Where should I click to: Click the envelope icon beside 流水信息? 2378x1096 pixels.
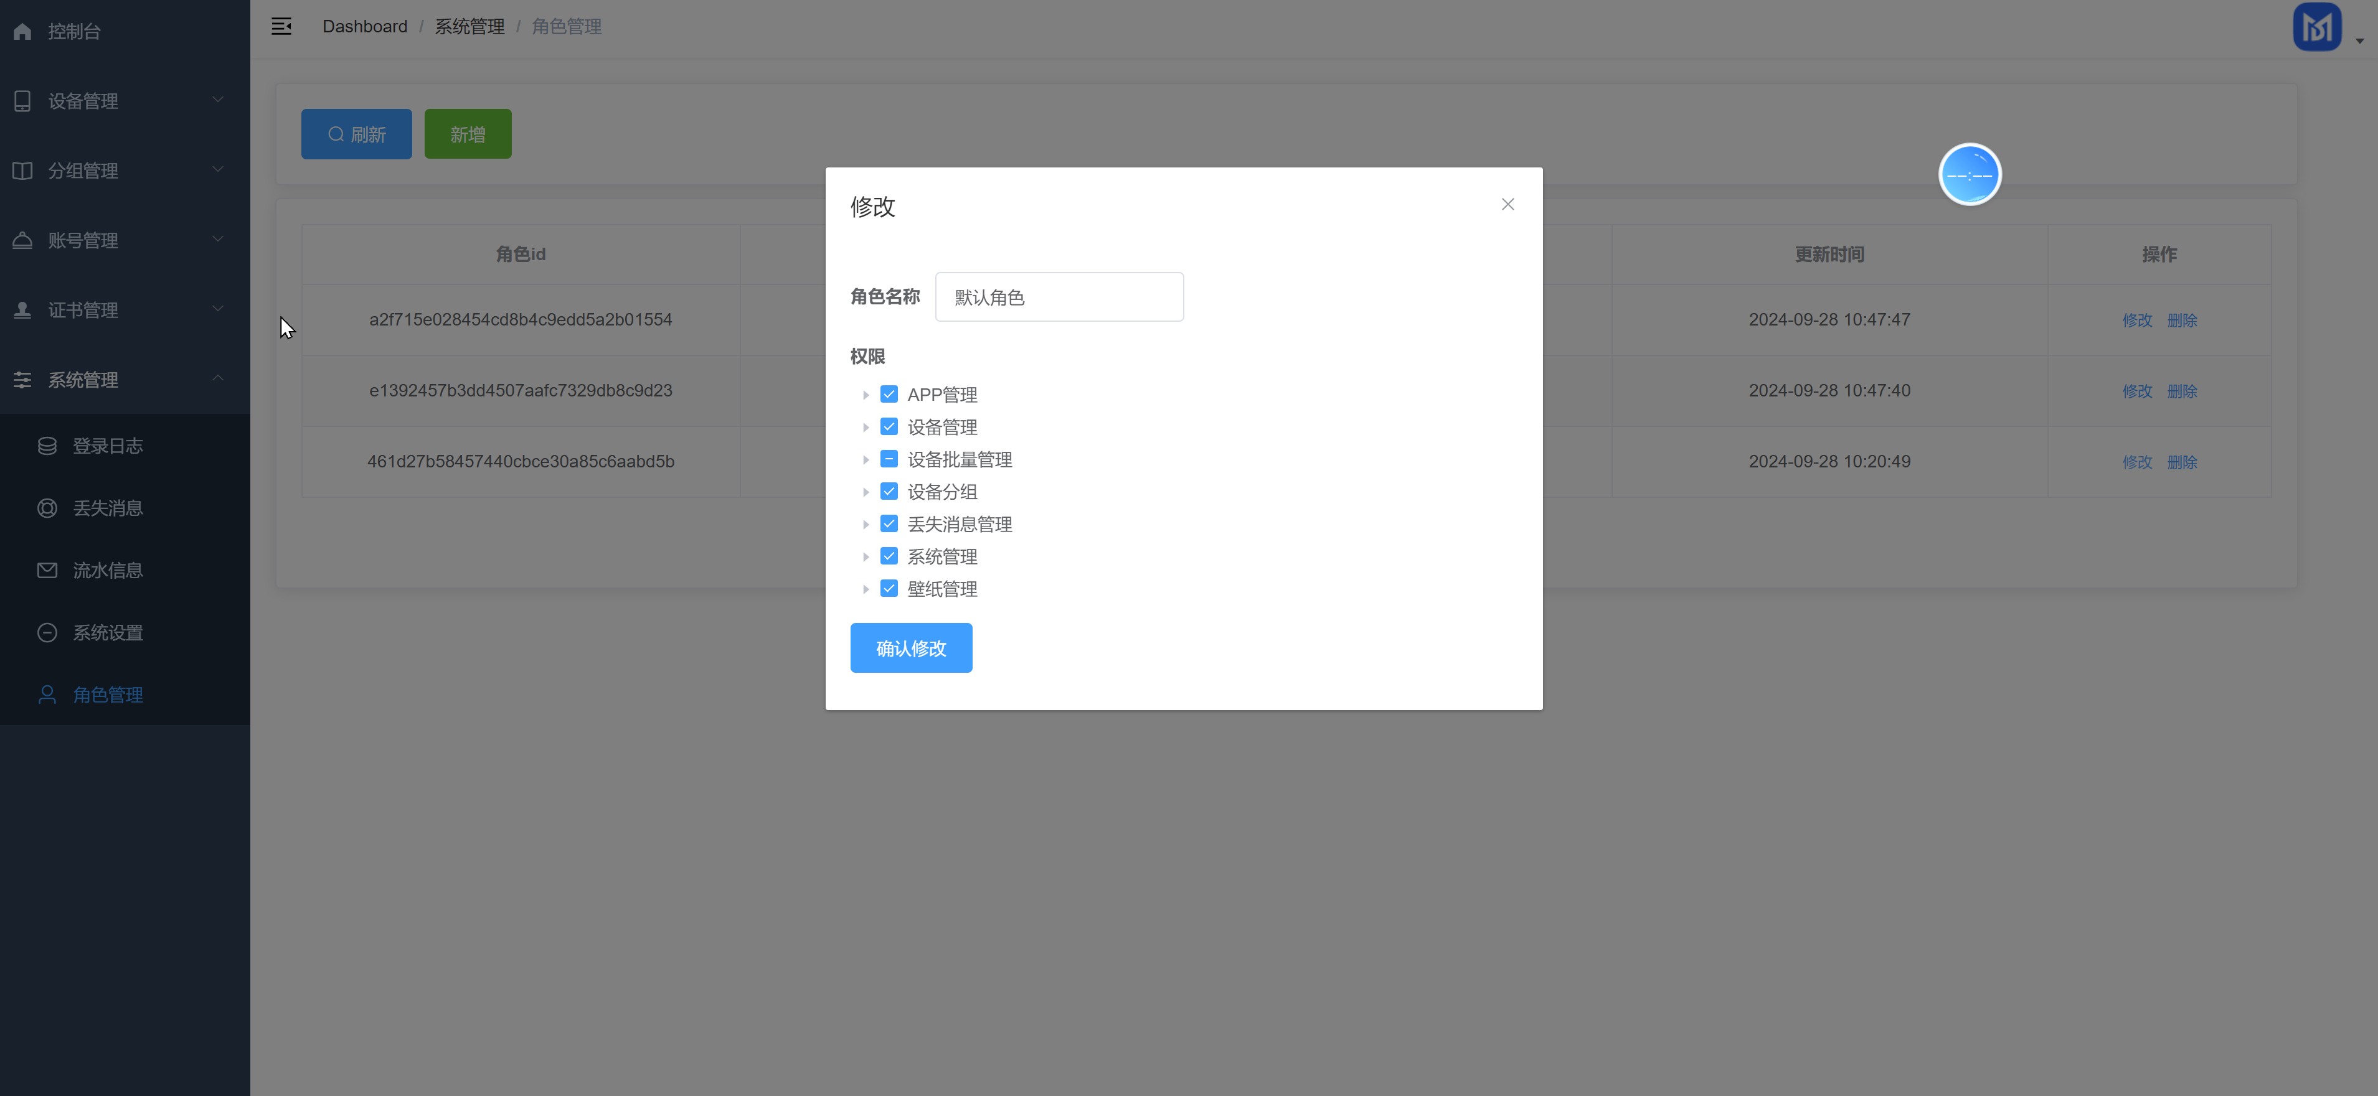(x=47, y=570)
